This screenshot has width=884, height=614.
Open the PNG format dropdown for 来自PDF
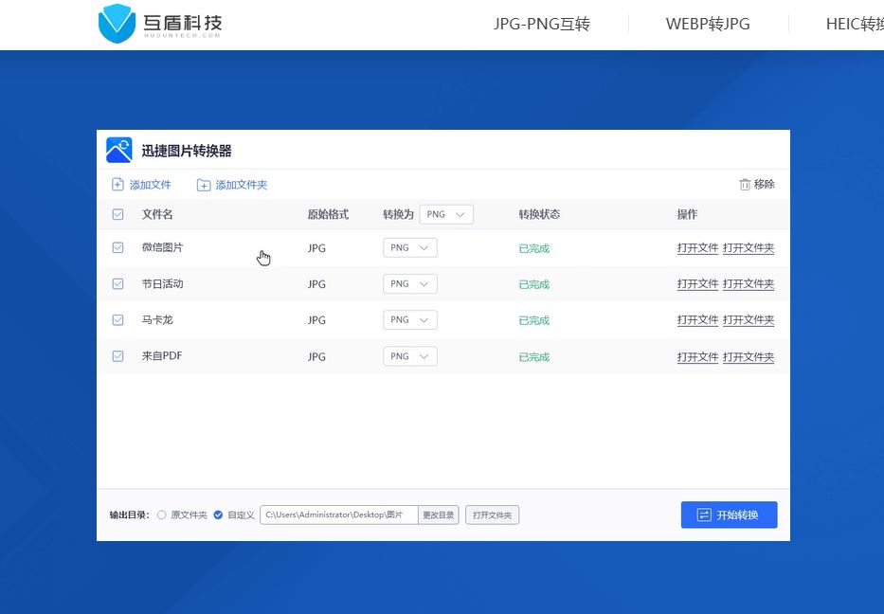point(410,356)
